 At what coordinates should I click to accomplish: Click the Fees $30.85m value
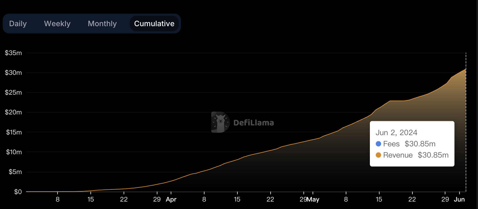[x=420, y=144]
